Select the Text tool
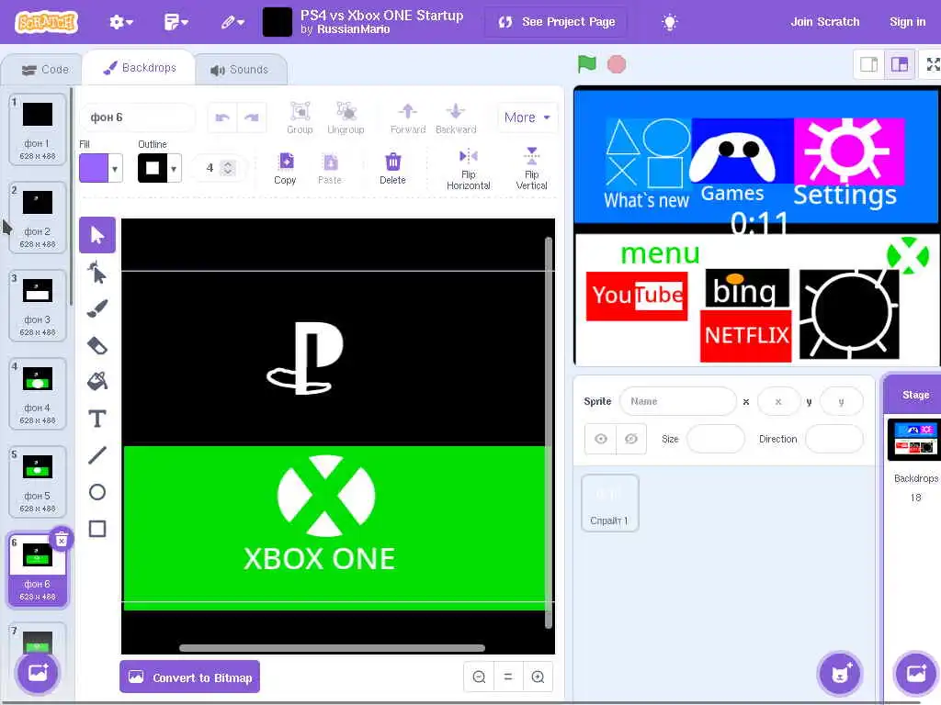This screenshot has height=705, width=941. point(97,419)
